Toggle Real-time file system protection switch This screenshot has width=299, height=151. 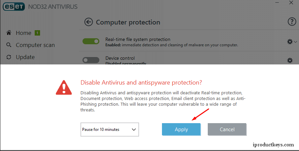(x=91, y=41)
